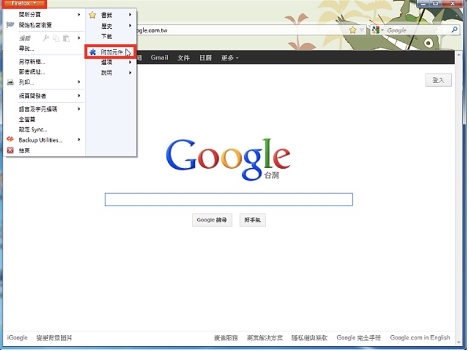Open 商業解決方案 business solutions link
The image size is (469, 351).
(x=264, y=338)
